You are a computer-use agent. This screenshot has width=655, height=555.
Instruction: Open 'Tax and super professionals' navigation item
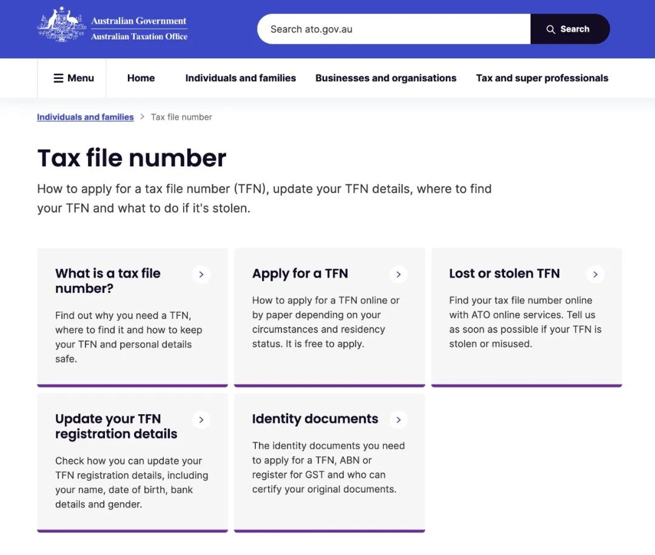click(x=542, y=78)
